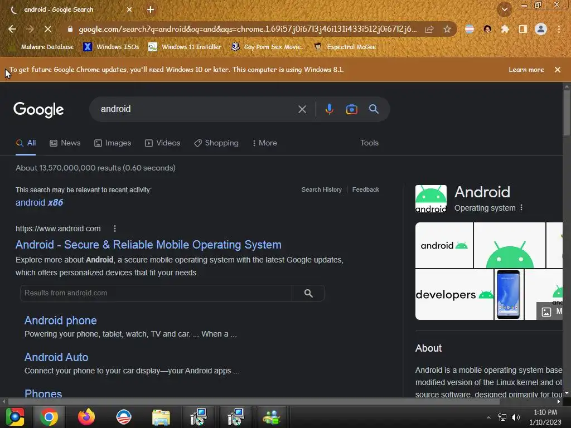Open the options dots beside android.com URL
This screenshot has height=428, width=571.
(x=115, y=228)
